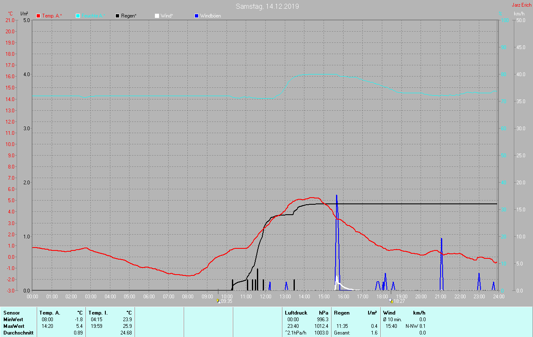Click the "Windböen" legend label

[211, 16]
